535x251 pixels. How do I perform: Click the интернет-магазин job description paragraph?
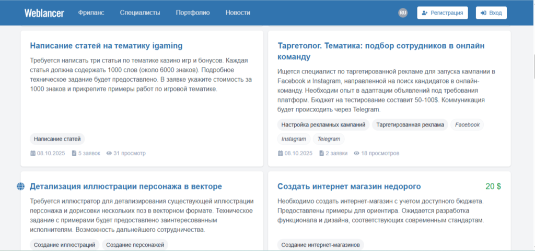coord(381,210)
